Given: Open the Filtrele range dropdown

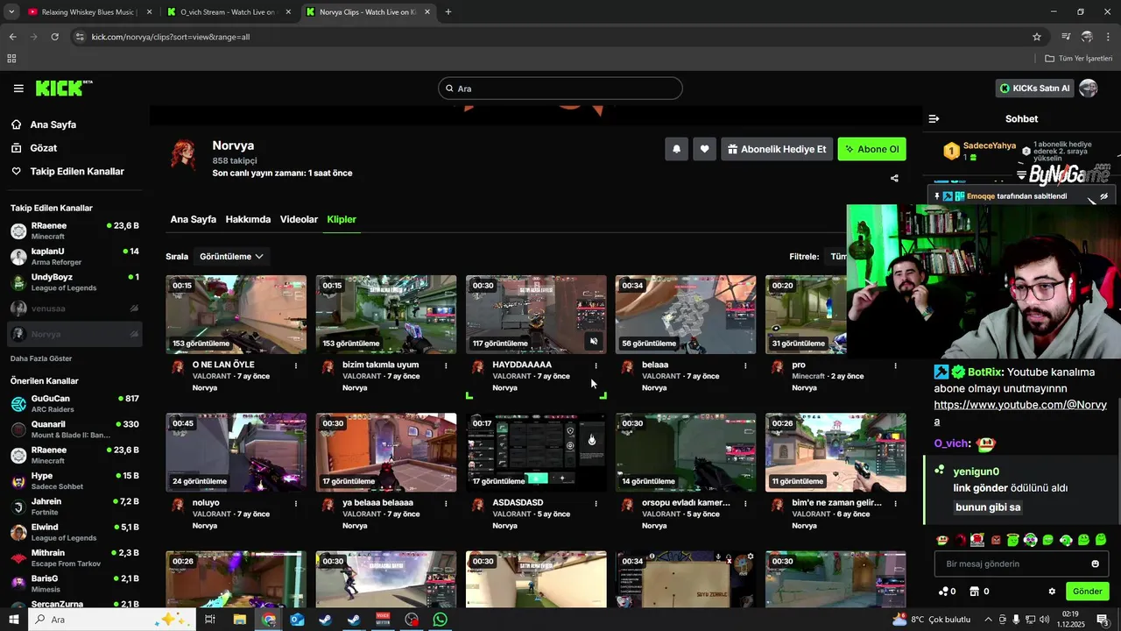Looking at the screenshot, I should coord(839,257).
